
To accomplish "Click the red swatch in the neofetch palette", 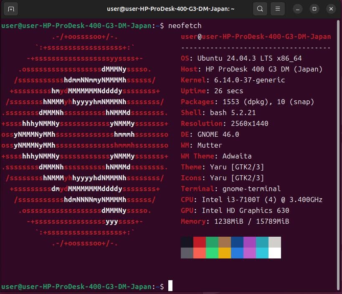I will 200,242.
